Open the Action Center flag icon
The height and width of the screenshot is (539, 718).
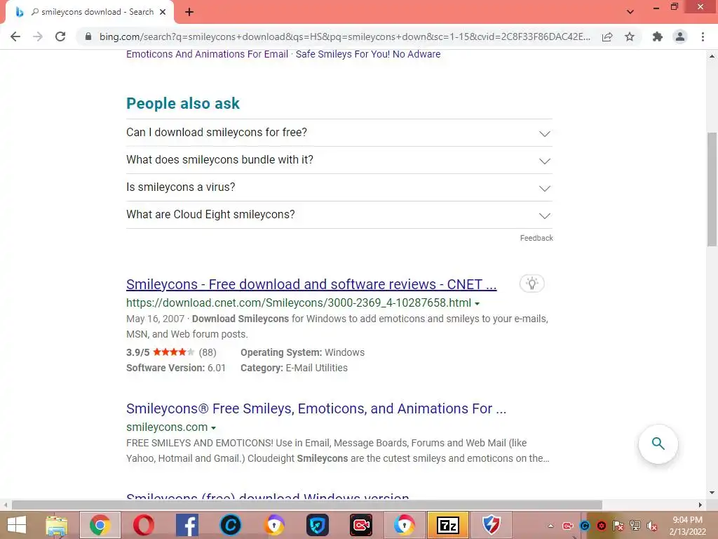coord(618,526)
